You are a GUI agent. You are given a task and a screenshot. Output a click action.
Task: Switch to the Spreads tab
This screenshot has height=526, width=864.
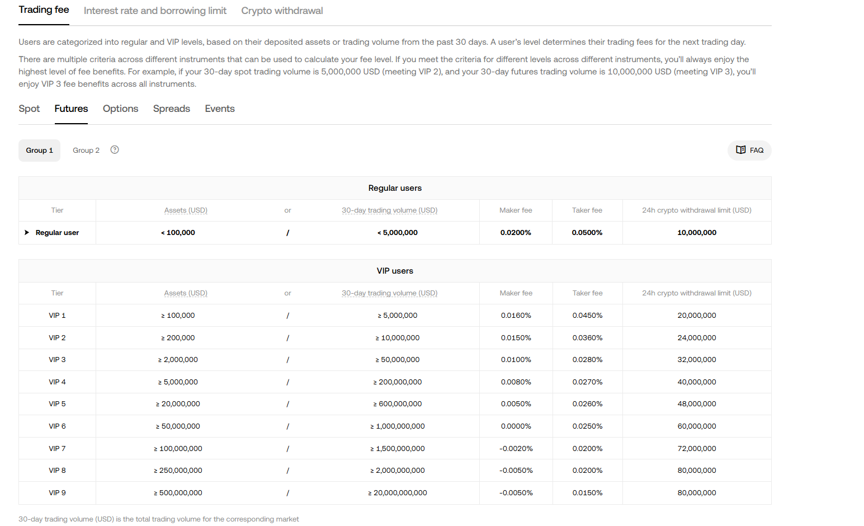point(172,109)
